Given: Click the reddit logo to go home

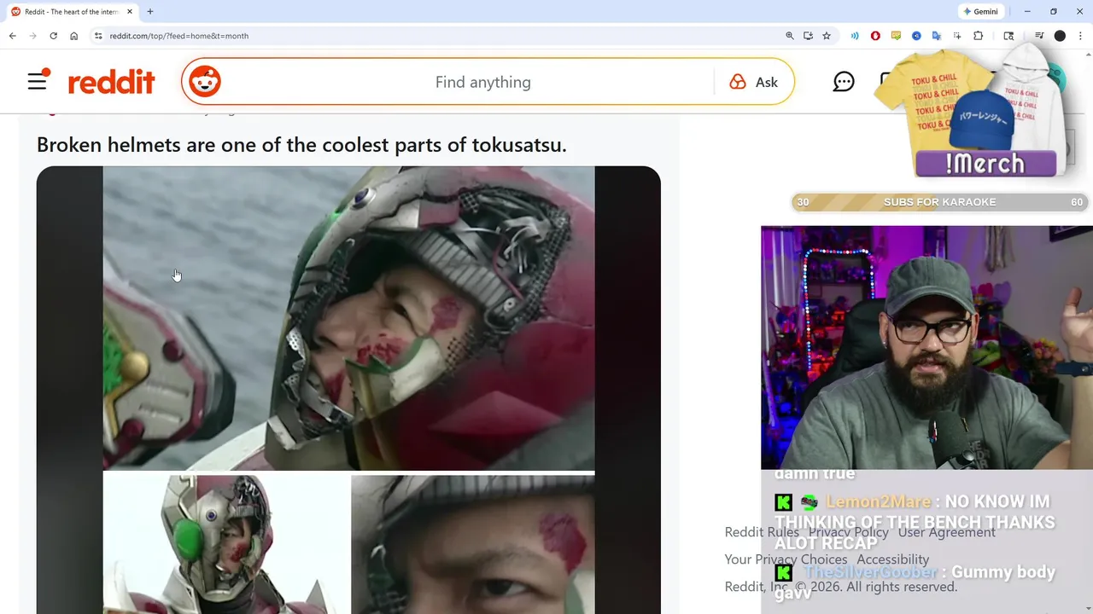Looking at the screenshot, I should [111, 82].
